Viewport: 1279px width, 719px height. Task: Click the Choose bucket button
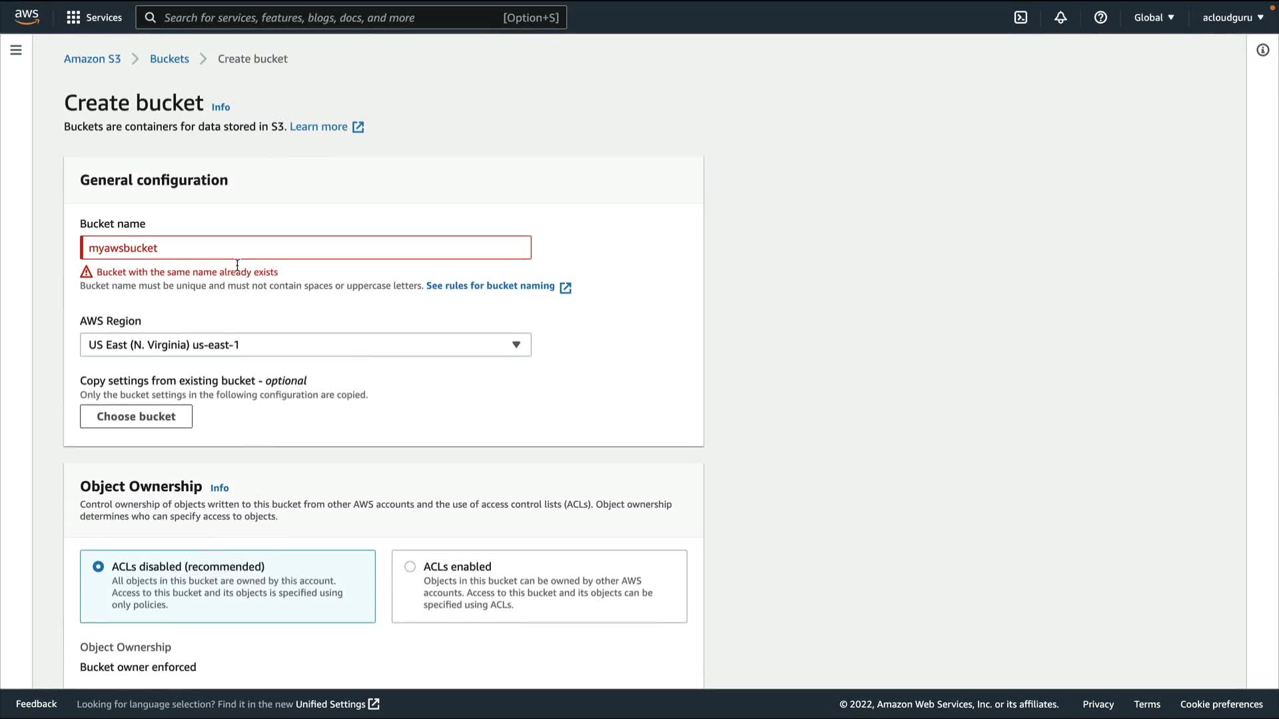coord(136,416)
